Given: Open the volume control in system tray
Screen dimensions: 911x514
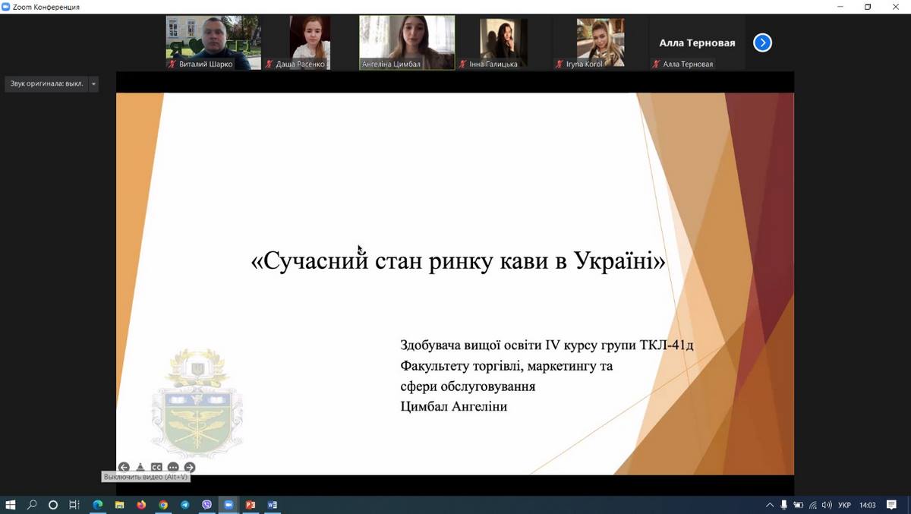Looking at the screenshot, I should click(827, 505).
